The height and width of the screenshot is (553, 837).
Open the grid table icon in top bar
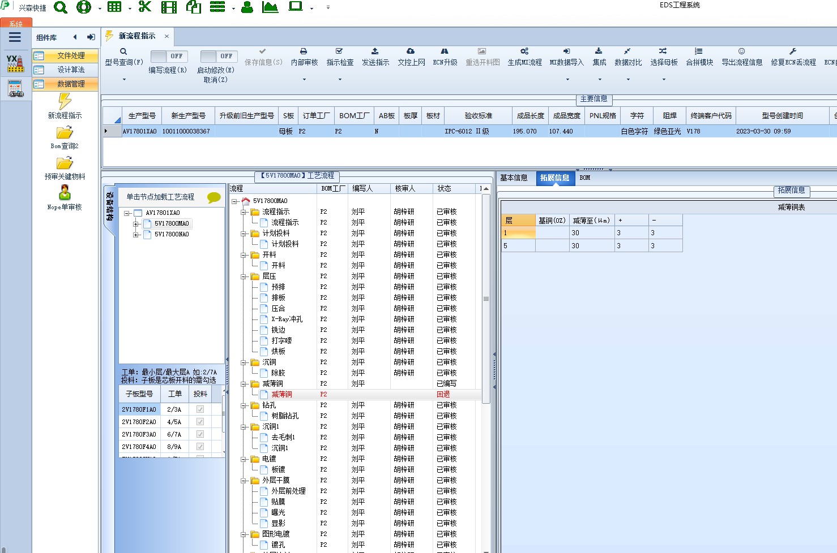[114, 7]
